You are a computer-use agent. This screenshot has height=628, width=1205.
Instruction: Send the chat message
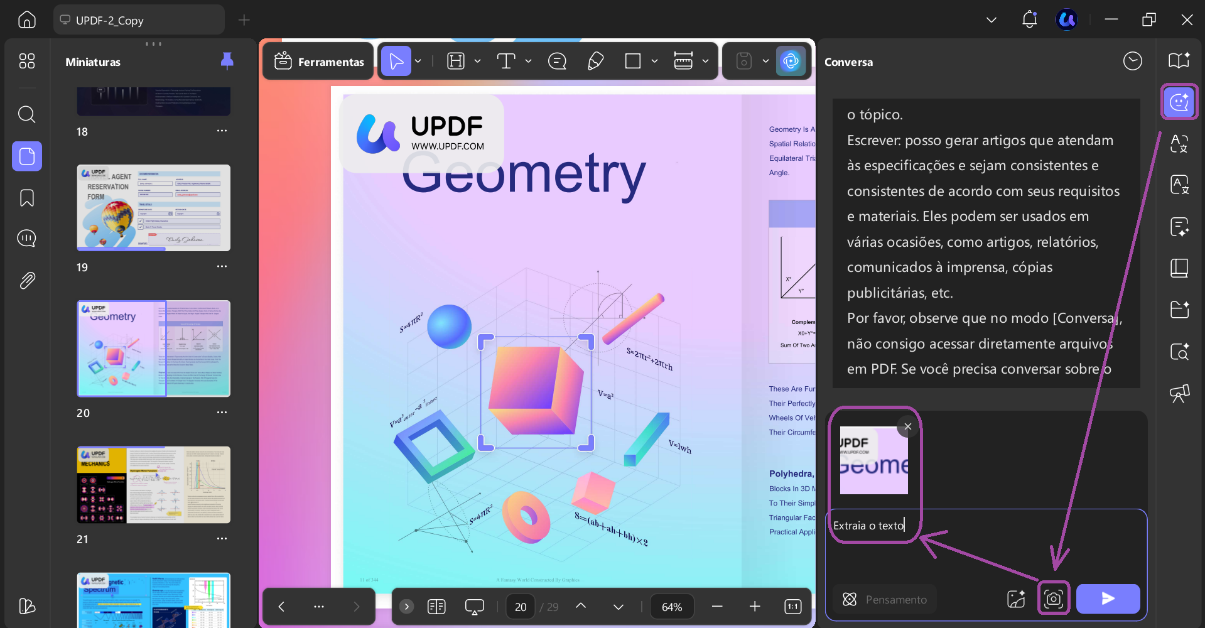tap(1108, 599)
